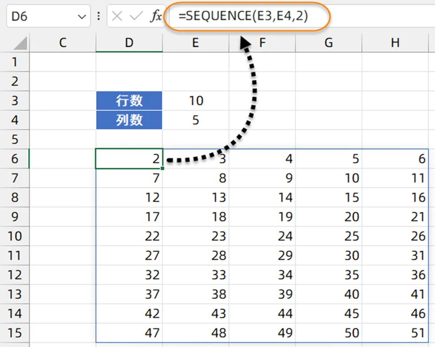This screenshot has width=435, height=347.
Task: Click the enter checkmark formula icon
Action: (x=135, y=17)
